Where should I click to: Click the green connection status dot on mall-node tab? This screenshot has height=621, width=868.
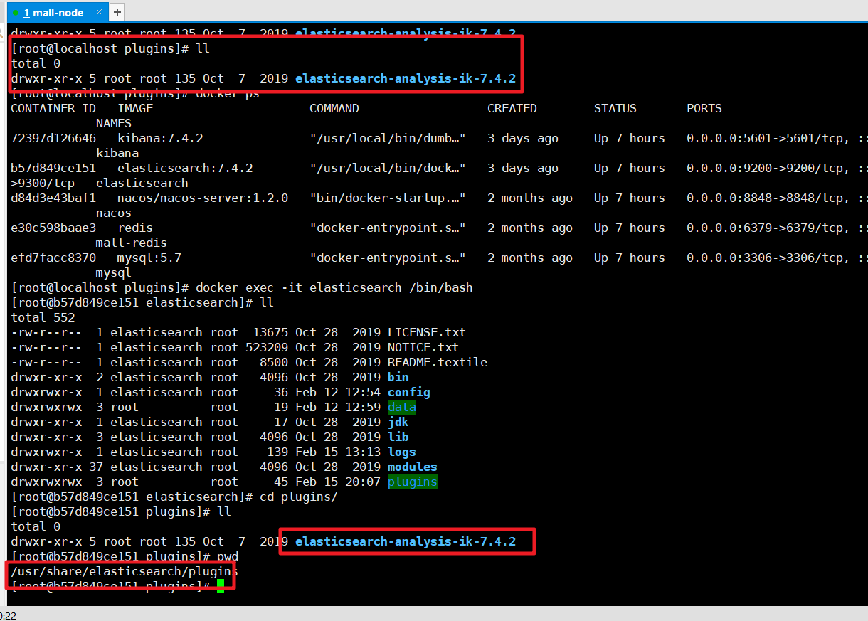(16, 13)
